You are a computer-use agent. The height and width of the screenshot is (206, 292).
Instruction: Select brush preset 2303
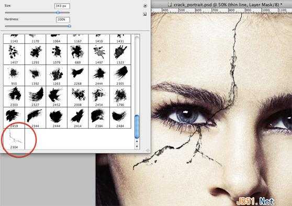pos(14,96)
